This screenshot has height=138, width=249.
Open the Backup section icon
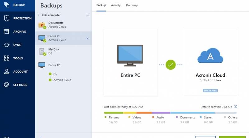[x=7, y=5]
